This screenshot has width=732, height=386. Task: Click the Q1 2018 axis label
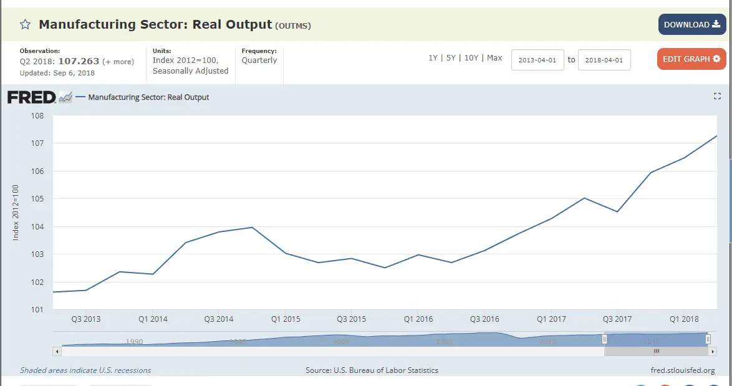pos(684,319)
